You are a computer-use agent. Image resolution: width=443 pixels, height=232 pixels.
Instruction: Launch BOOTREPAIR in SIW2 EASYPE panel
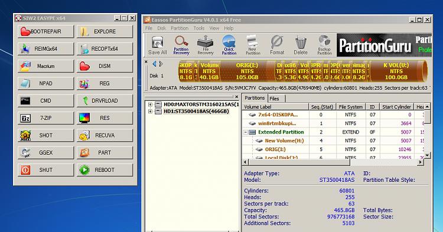pyautogui.click(x=45, y=31)
